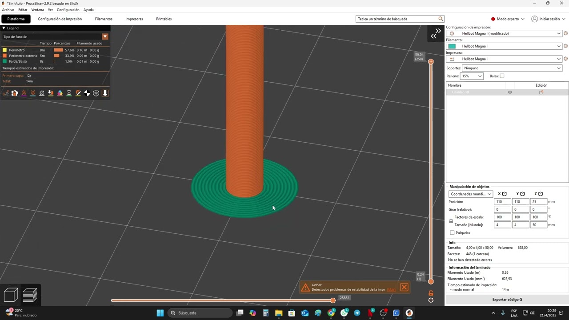Open Filamento preset dropdown
The height and width of the screenshot is (320, 569).
[505, 46]
